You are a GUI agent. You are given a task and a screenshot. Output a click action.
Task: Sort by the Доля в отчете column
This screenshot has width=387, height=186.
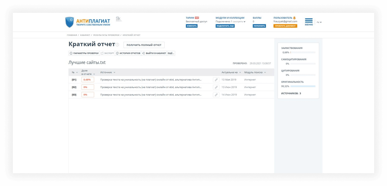[88, 72]
